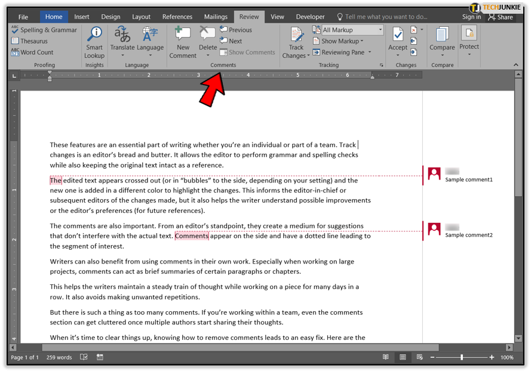Delete the selected comment
This screenshot has width=531, height=372.
point(208,41)
